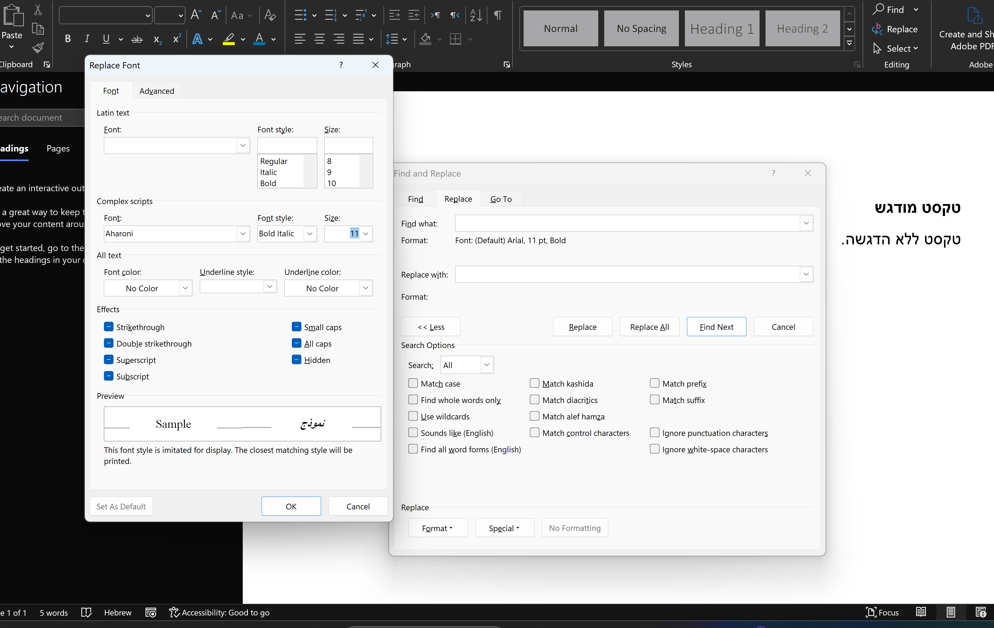
Task: Open the Font color No Color picker
Action: (148, 288)
